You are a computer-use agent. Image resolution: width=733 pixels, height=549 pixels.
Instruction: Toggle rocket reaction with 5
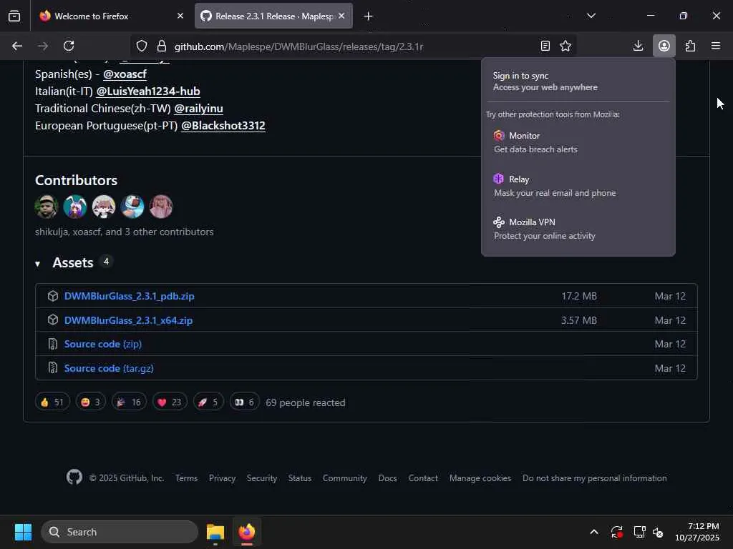click(x=208, y=402)
